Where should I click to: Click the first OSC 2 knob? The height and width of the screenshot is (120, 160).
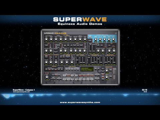point(71,51)
